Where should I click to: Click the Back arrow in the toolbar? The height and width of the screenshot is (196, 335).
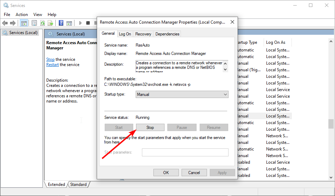click(x=5, y=23)
